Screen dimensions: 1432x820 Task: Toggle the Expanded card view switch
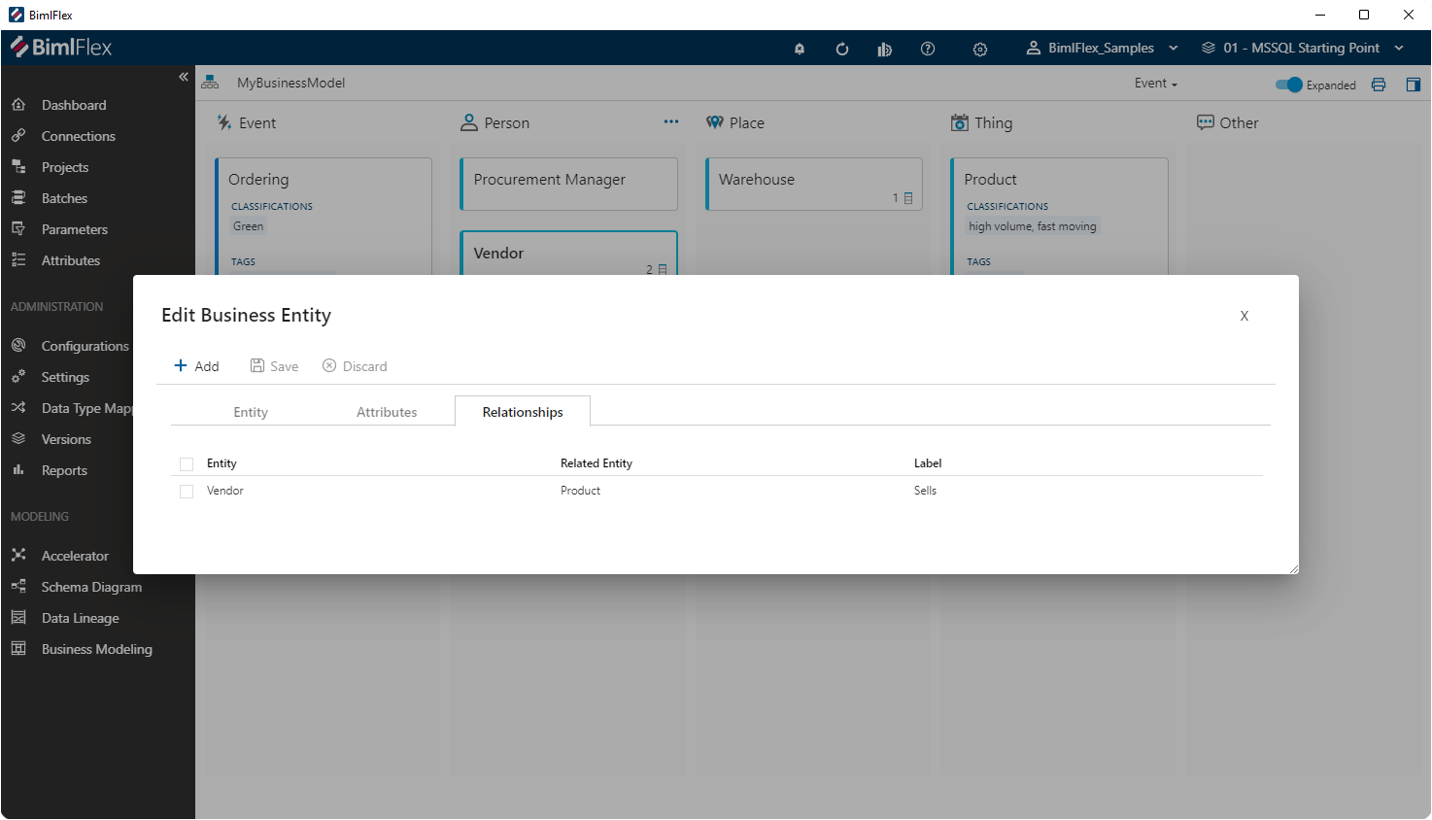[1290, 85]
